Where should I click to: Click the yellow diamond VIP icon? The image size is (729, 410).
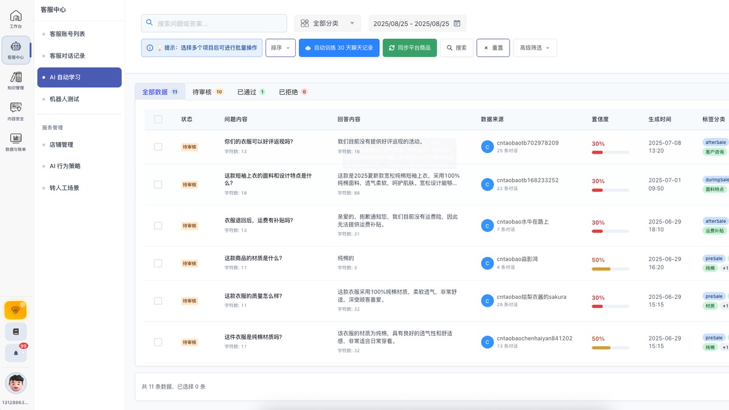point(16,310)
